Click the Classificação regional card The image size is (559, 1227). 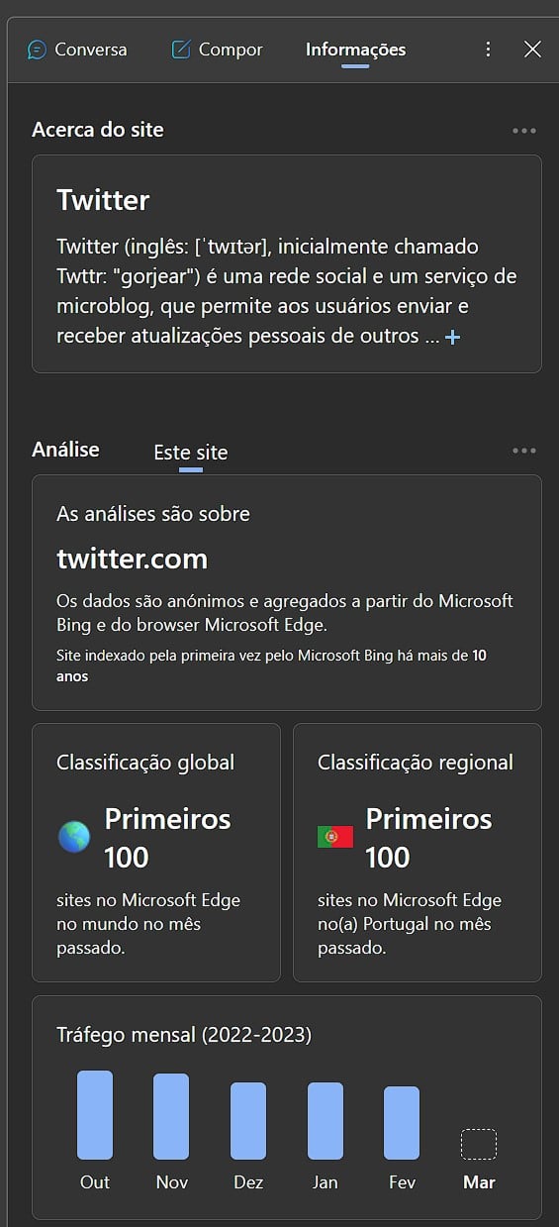418,853
